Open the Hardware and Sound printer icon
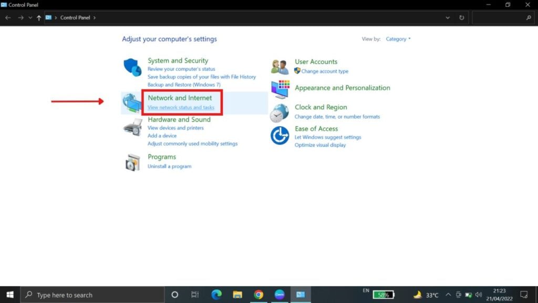The width and height of the screenshot is (538, 303). (133, 127)
